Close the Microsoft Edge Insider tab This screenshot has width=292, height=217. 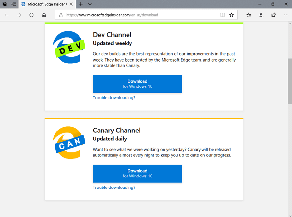71,4
